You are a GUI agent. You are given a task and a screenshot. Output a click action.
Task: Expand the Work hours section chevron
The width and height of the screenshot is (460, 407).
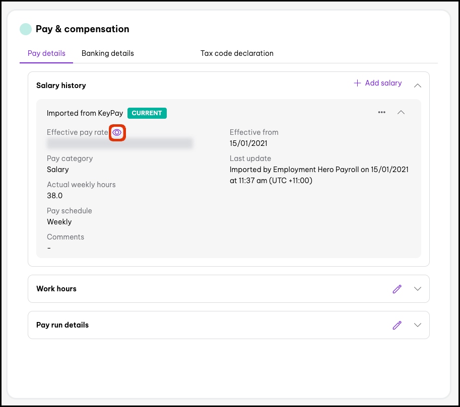417,289
